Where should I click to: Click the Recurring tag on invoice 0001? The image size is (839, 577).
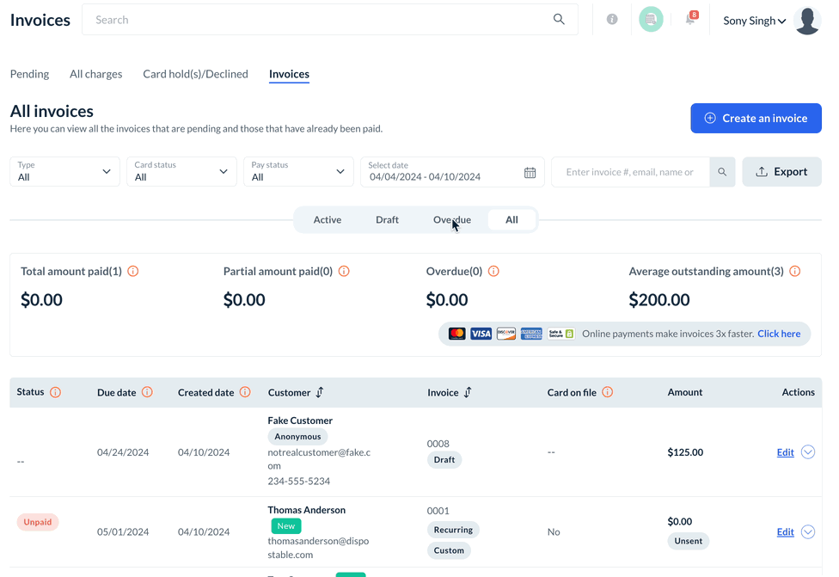pyautogui.click(x=453, y=530)
